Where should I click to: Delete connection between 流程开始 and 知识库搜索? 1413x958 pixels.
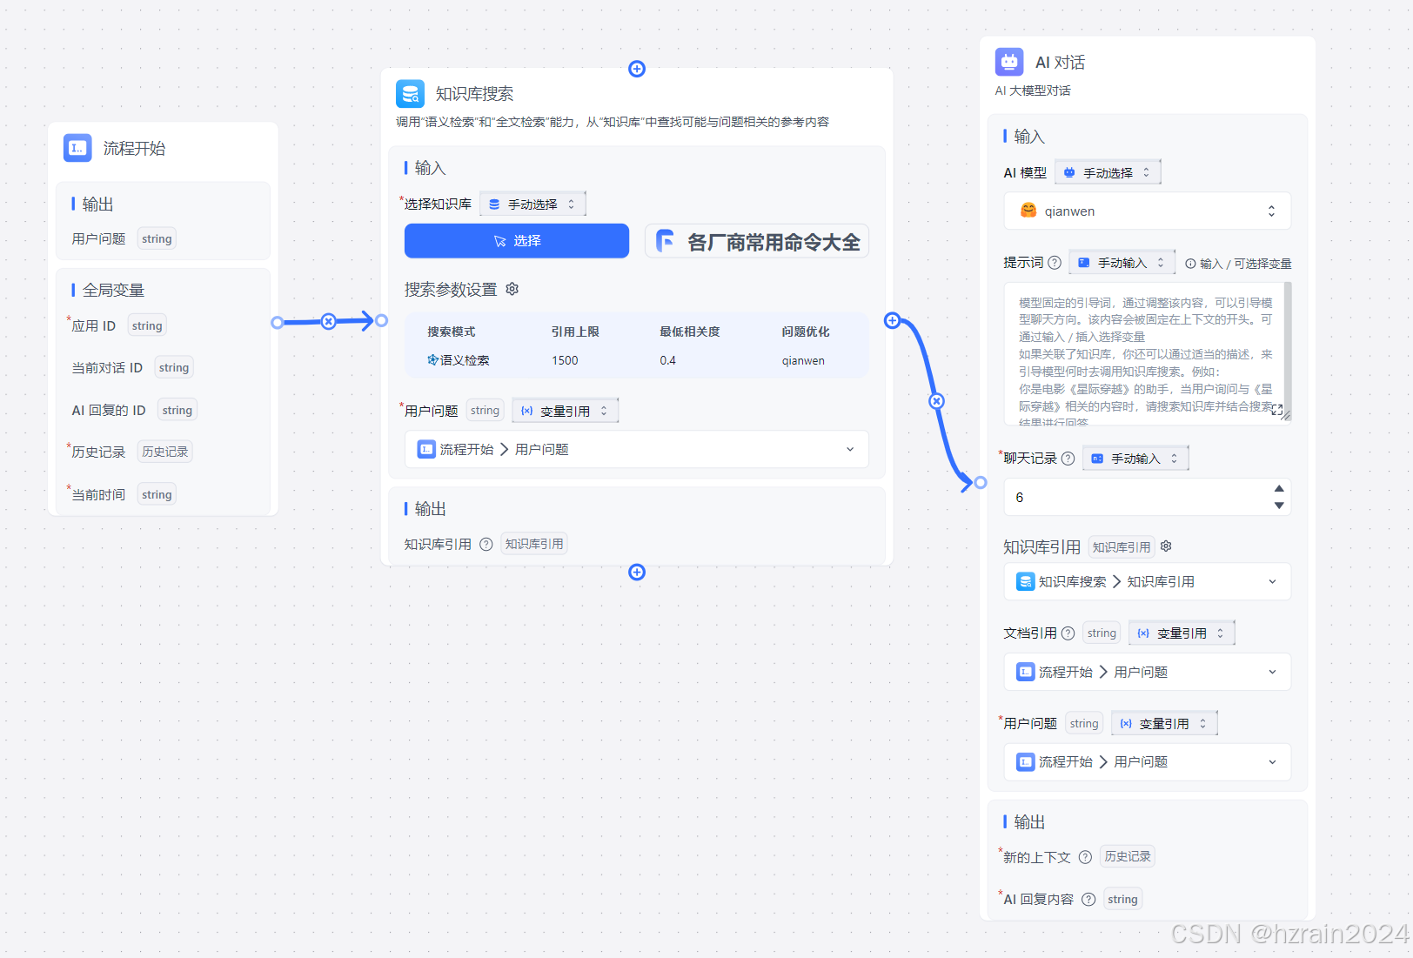[328, 321]
